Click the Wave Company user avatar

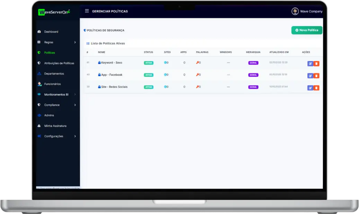tap(295, 11)
